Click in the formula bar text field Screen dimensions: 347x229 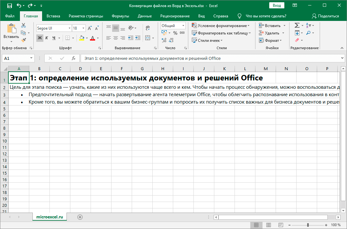(x=210, y=58)
